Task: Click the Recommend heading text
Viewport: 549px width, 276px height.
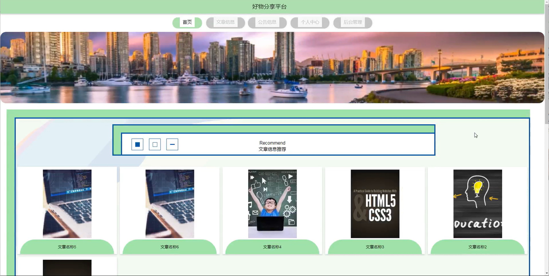Action: point(272,143)
